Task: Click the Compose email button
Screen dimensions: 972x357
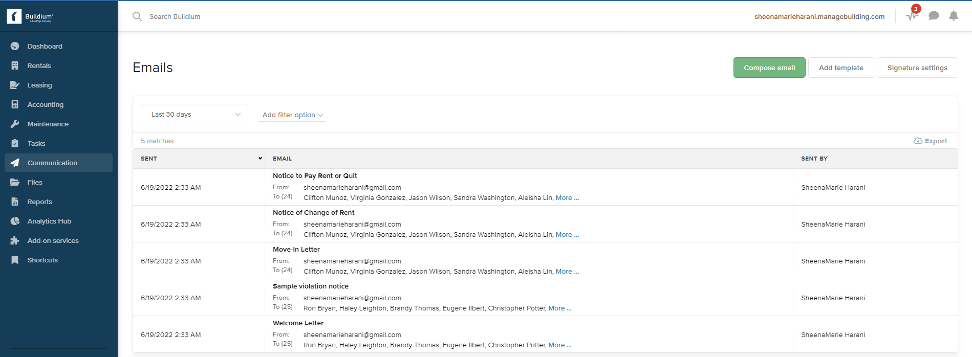Action: [x=769, y=68]
